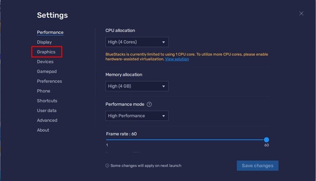
Task: Expand the Memory allocation dropdown
Action: (x=137, y=86)
